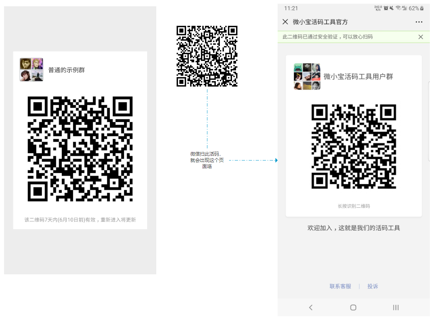
Task: Click the 11:21 clock in the status bar
Action: (291, 8)
